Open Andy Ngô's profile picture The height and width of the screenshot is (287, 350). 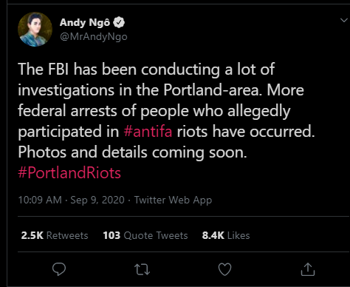(35, 30)
